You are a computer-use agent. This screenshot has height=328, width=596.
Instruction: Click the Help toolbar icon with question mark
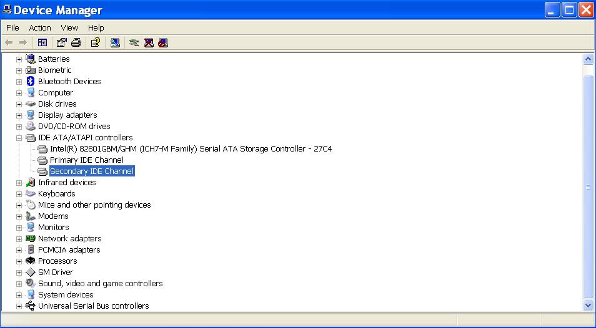coord(96,43)
